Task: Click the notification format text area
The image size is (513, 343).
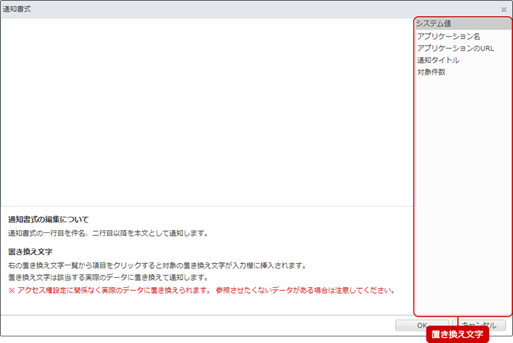Action: point(207,112)
